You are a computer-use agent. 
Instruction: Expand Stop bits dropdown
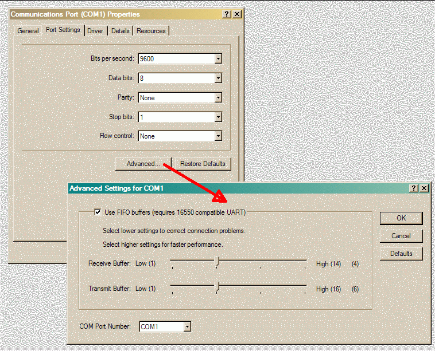point(218,117)
